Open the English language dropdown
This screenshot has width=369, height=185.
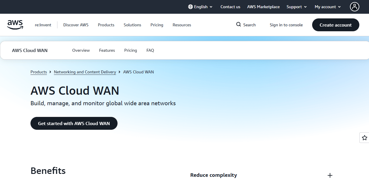(200, 7)
